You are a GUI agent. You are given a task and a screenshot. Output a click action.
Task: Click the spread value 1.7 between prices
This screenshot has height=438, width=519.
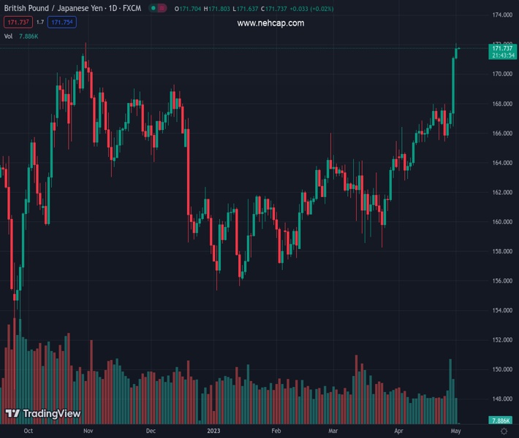pos(39,23)
